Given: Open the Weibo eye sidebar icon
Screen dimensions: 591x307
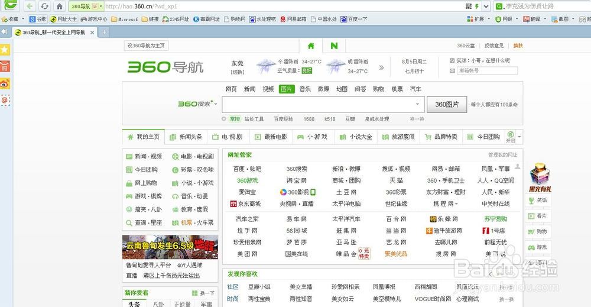Looking at the screenshot, I should click(5, 83).
